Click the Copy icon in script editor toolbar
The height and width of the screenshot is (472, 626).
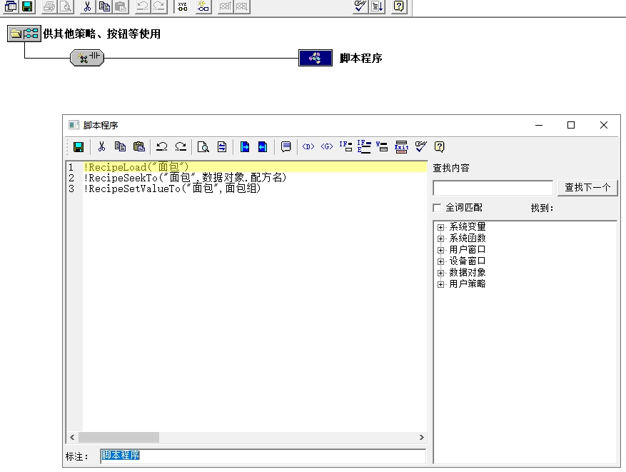[x=120, y=146]
